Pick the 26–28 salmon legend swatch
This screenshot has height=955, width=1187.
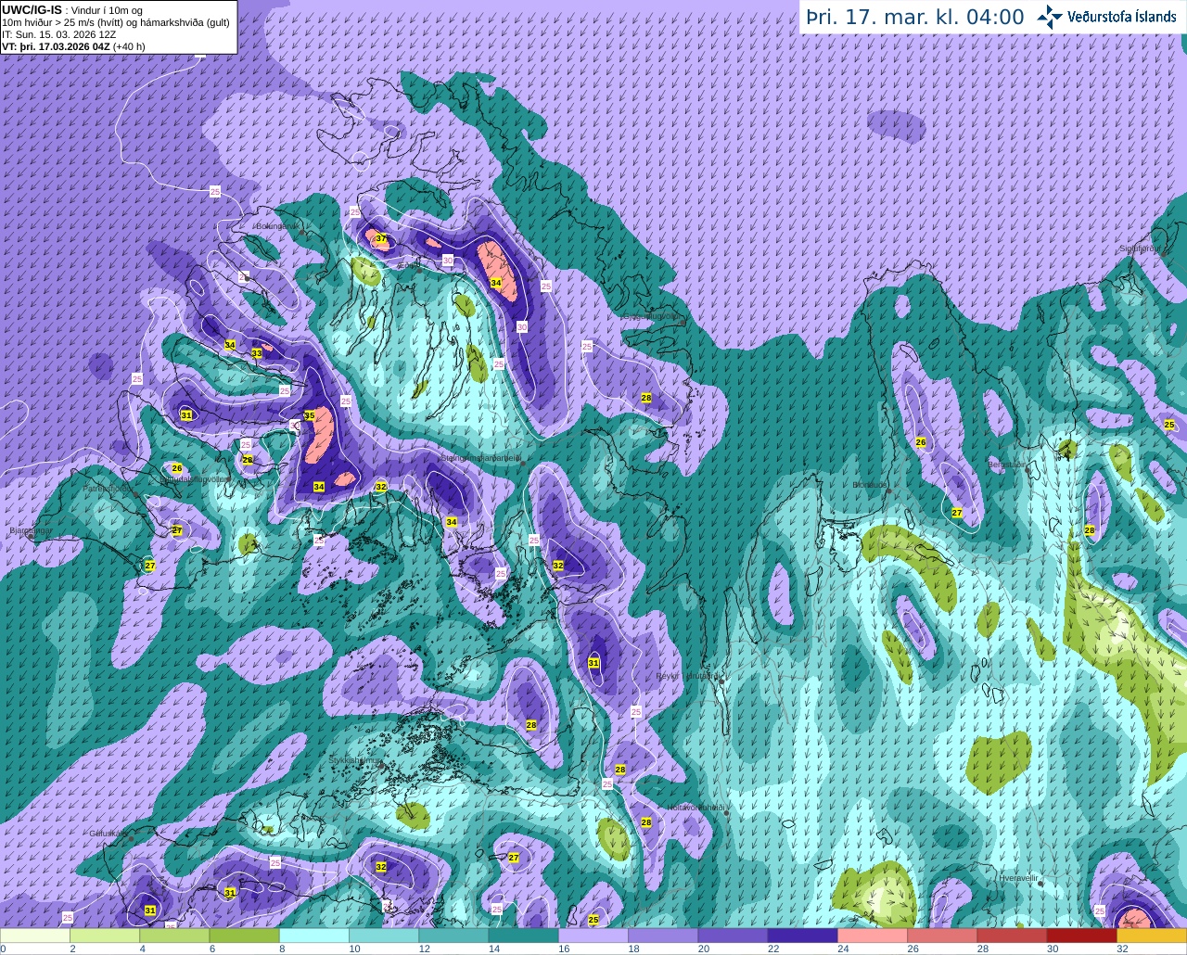coord(942,936)
